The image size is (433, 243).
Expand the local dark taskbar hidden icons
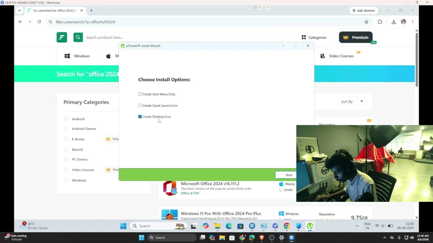[385, 238]
